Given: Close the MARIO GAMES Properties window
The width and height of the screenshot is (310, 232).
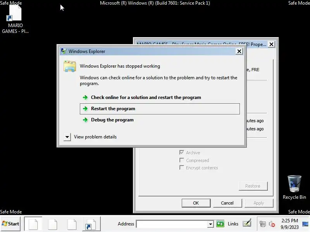Looking at the screenshot, I should pyautogui.click(x=272, y=44).
